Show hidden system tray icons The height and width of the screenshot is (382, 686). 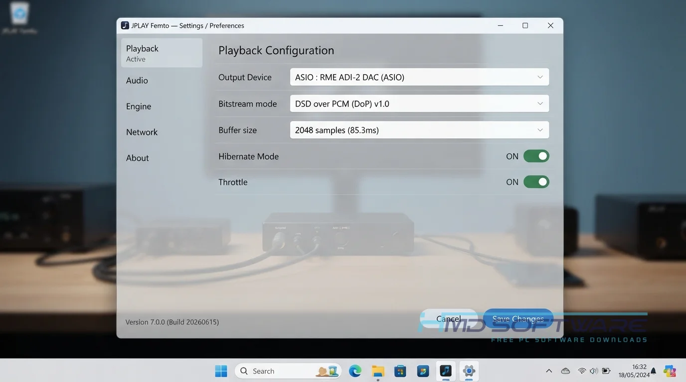(x=549, y=371)
